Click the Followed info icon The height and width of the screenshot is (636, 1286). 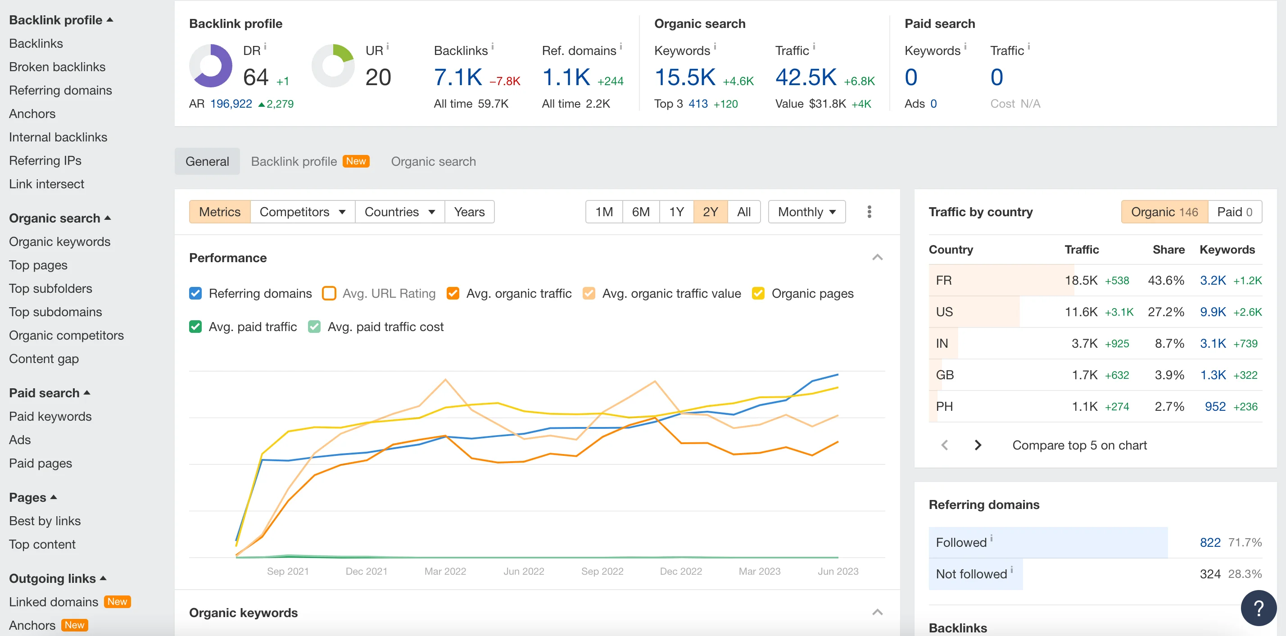tap(992, 538)
